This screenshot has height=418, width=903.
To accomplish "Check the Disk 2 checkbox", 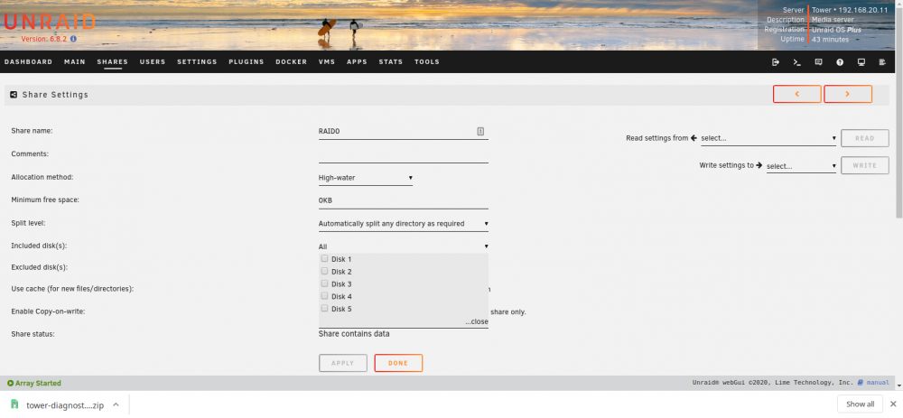I will 324,271.
